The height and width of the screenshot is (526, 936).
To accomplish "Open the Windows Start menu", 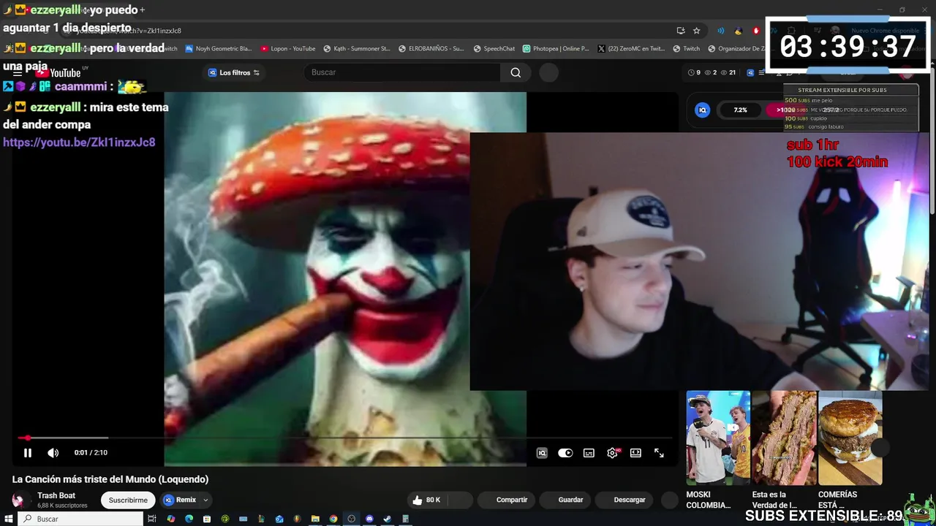I will pos(8,519).
